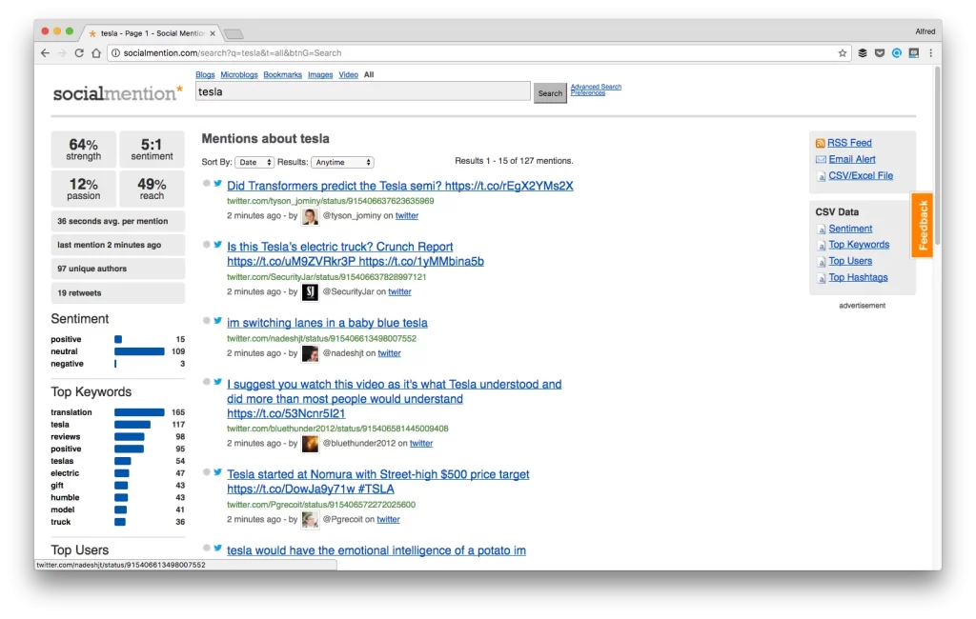Image resolution: width=976 pixels, height=619 pixels.
Task: Click Twitter bird icon beside Transformers mention
Action: (218, 183)
